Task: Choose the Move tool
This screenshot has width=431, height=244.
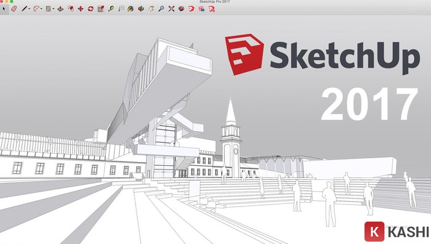Action: (81, 9)
